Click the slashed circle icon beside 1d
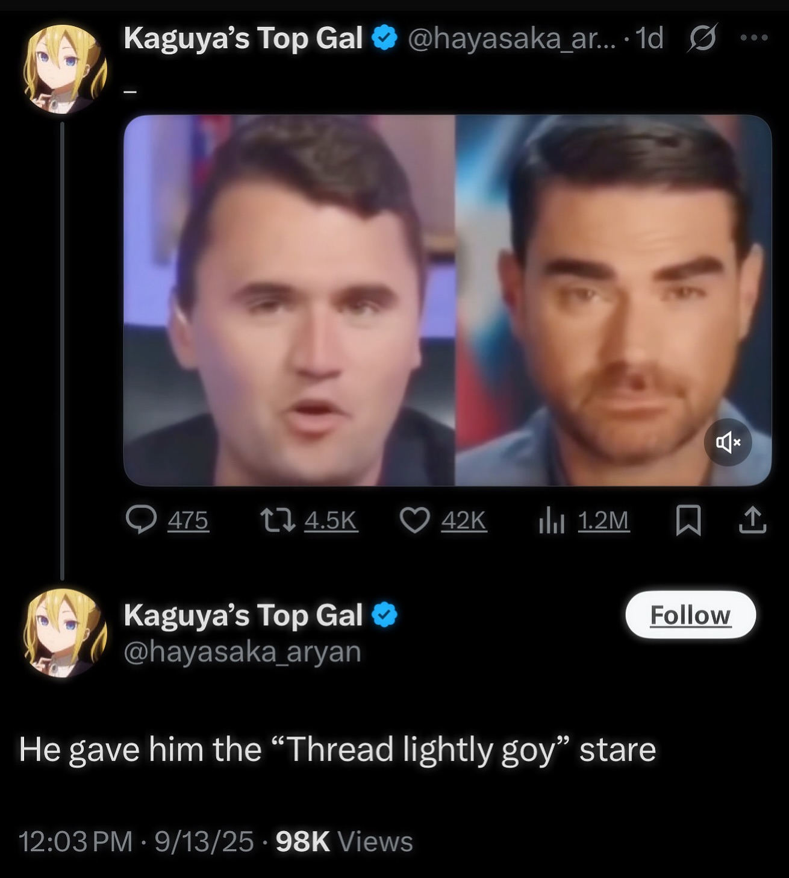 tap(702, 39)
